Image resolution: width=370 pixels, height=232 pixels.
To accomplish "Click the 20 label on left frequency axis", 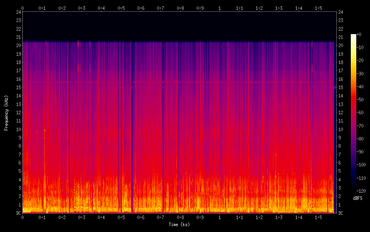I will (x=18, y=46).
